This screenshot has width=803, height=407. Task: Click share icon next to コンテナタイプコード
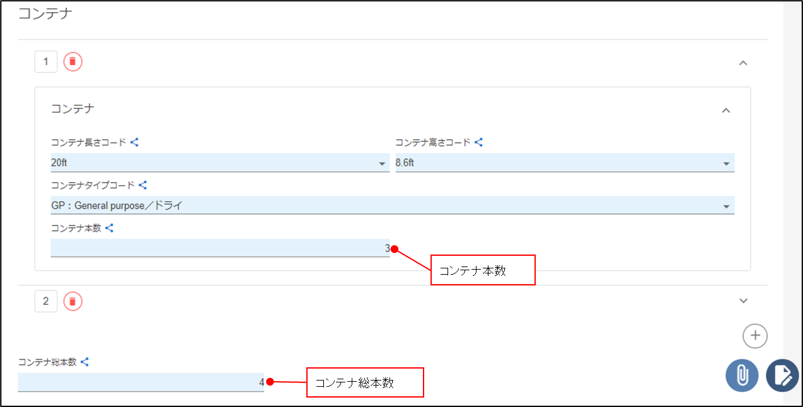142,185
